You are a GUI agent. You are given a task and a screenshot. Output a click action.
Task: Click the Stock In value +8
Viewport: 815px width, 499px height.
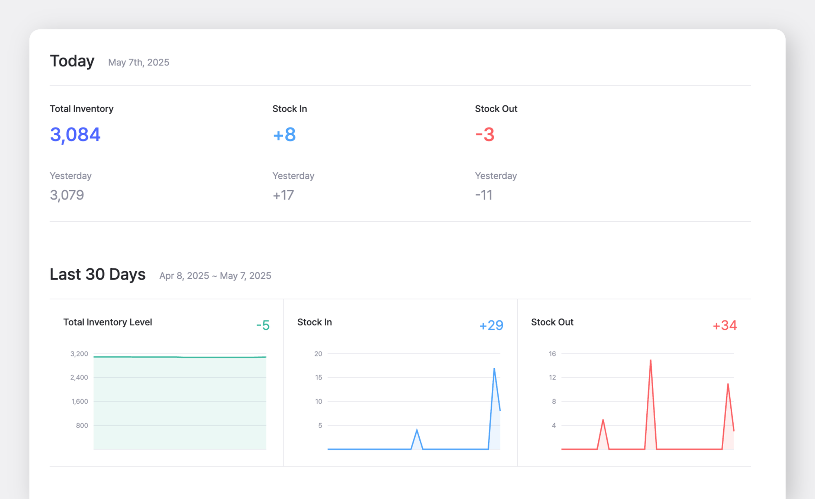point(284,134)
